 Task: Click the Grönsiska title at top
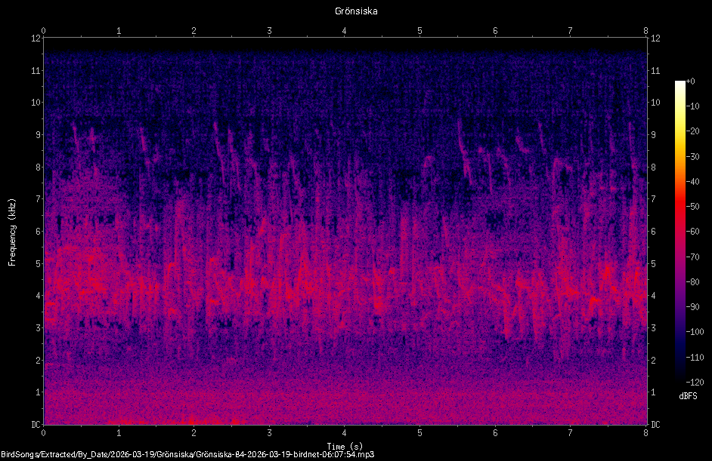[356, 11]
